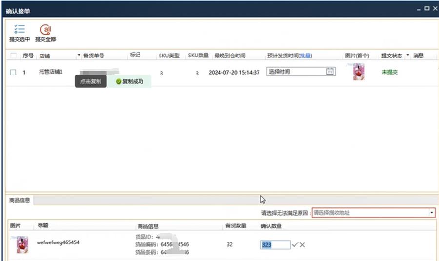Image resolution: width=439 pixels, height=261 pixels.
Task: Click the 托管店铺1 store cell
Action: point(51,72)
